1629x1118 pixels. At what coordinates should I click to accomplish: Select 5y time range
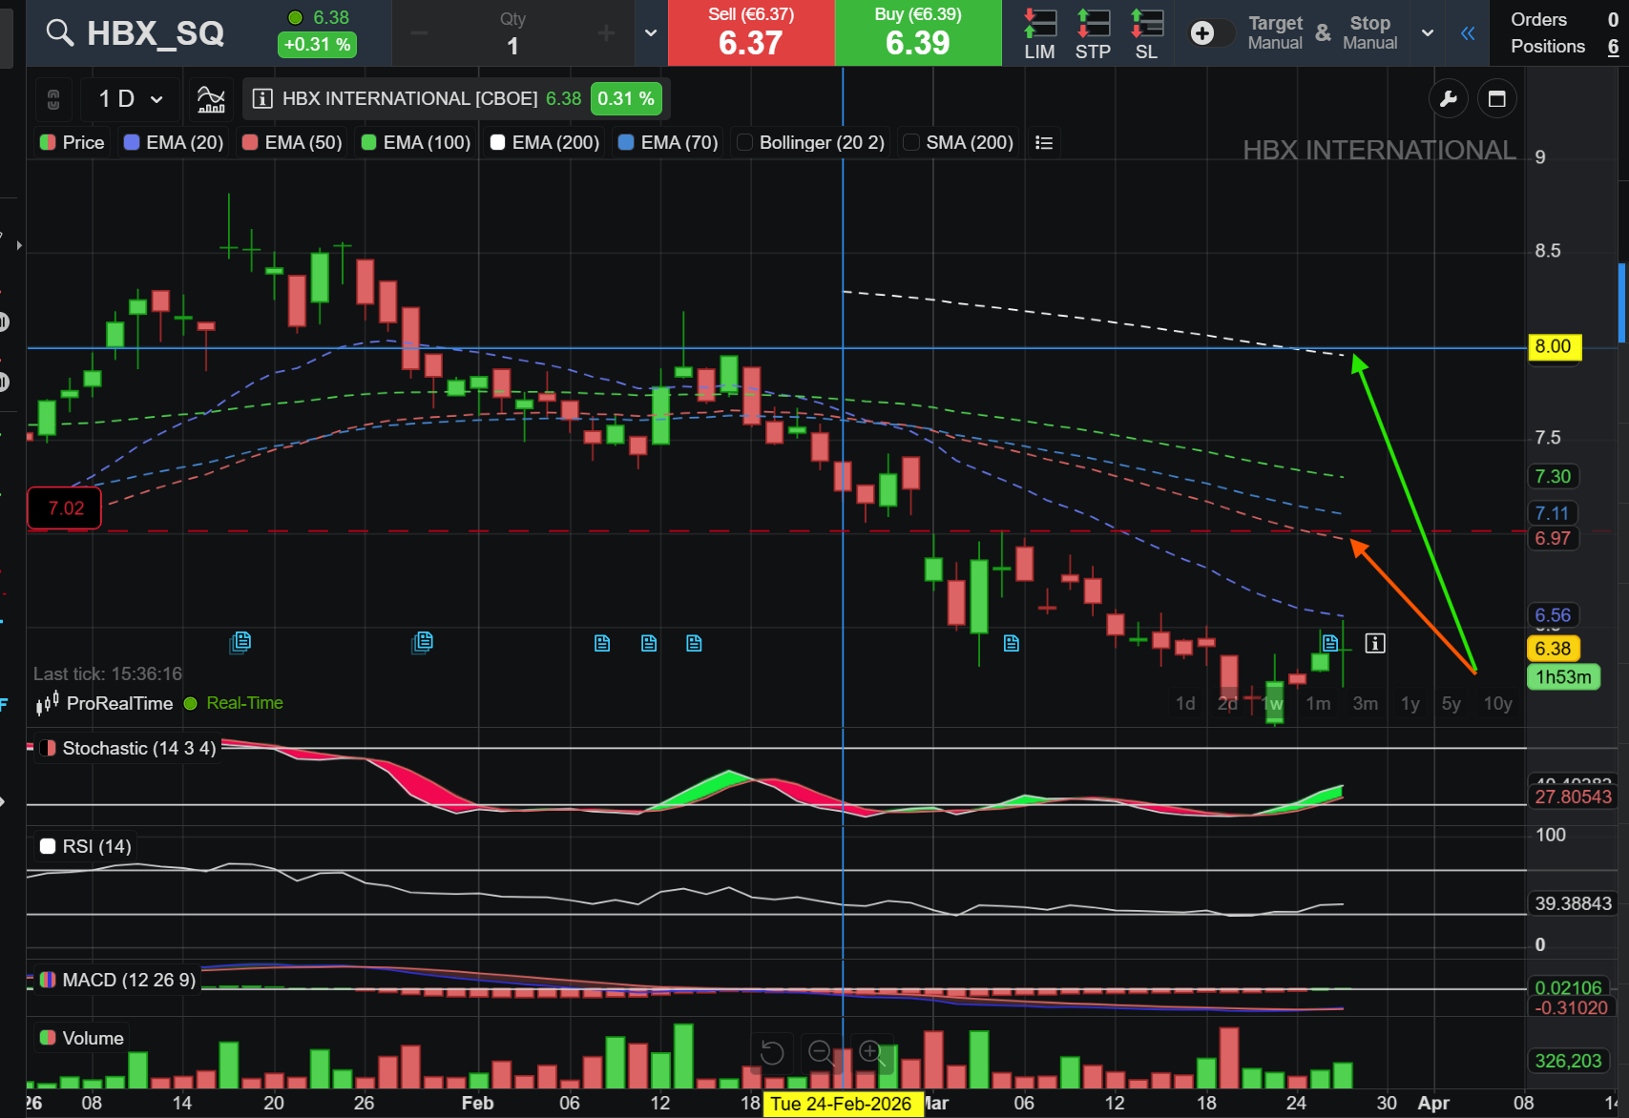click(1451, 704)
